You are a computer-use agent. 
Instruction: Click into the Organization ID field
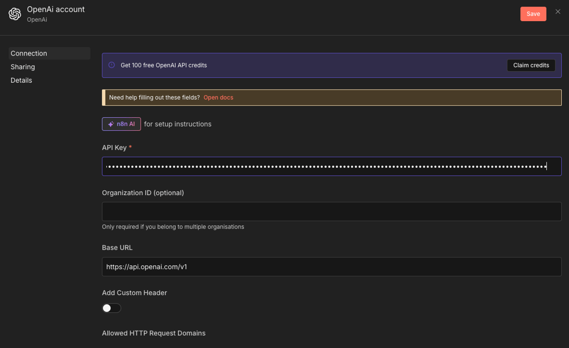pos(332,212)
